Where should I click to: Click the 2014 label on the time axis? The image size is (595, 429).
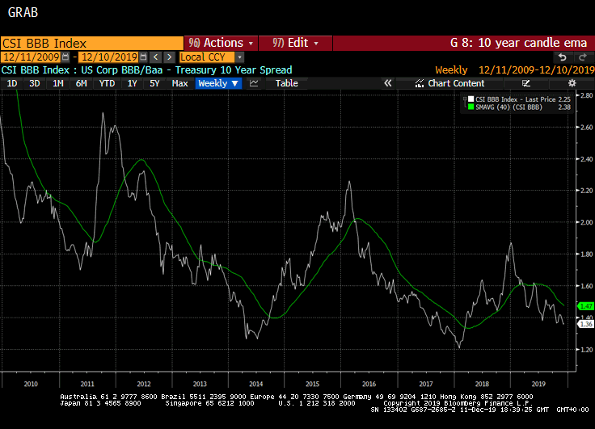(256, 384)
